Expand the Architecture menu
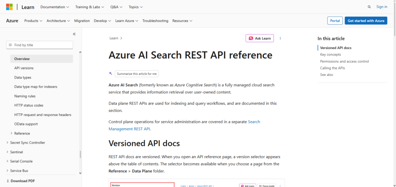Viewport: 396px width, 187px height. pyautogui.click(x=58, y=21)
